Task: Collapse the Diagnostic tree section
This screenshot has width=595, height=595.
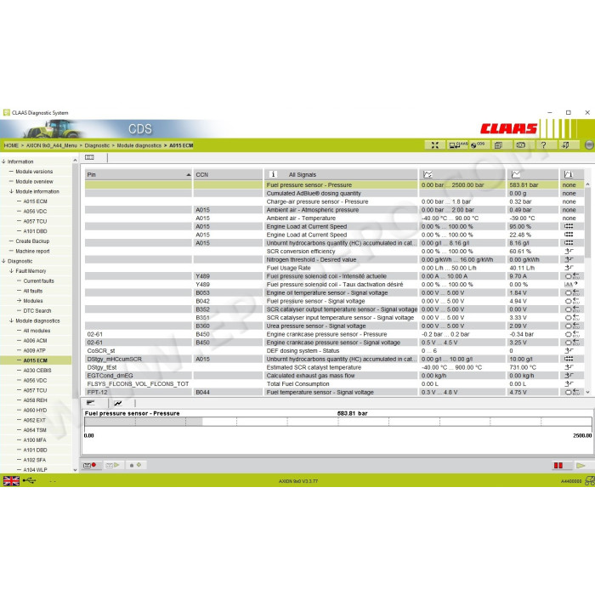Action: tap(3, 261)
